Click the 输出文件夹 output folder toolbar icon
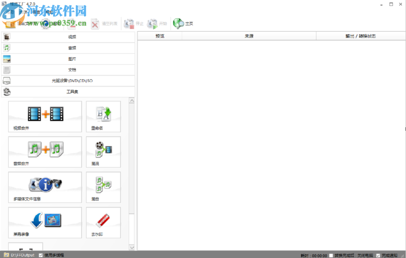The width and height of the screenshot is (406, 258). [10, 24]
